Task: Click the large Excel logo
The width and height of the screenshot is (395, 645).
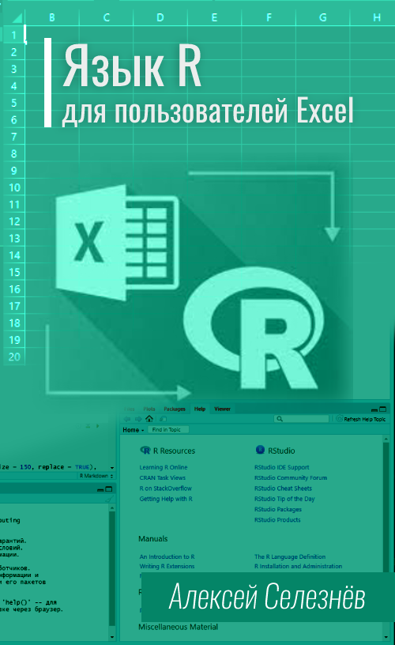Action: point(117,243)
